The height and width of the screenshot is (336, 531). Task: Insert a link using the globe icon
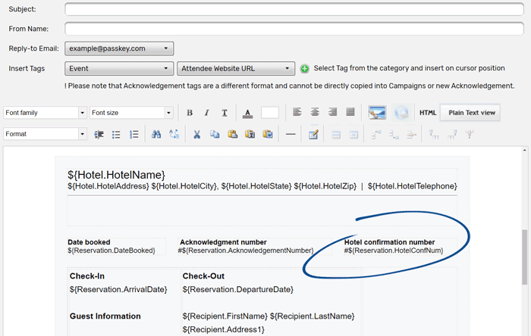tap(401, 113)
